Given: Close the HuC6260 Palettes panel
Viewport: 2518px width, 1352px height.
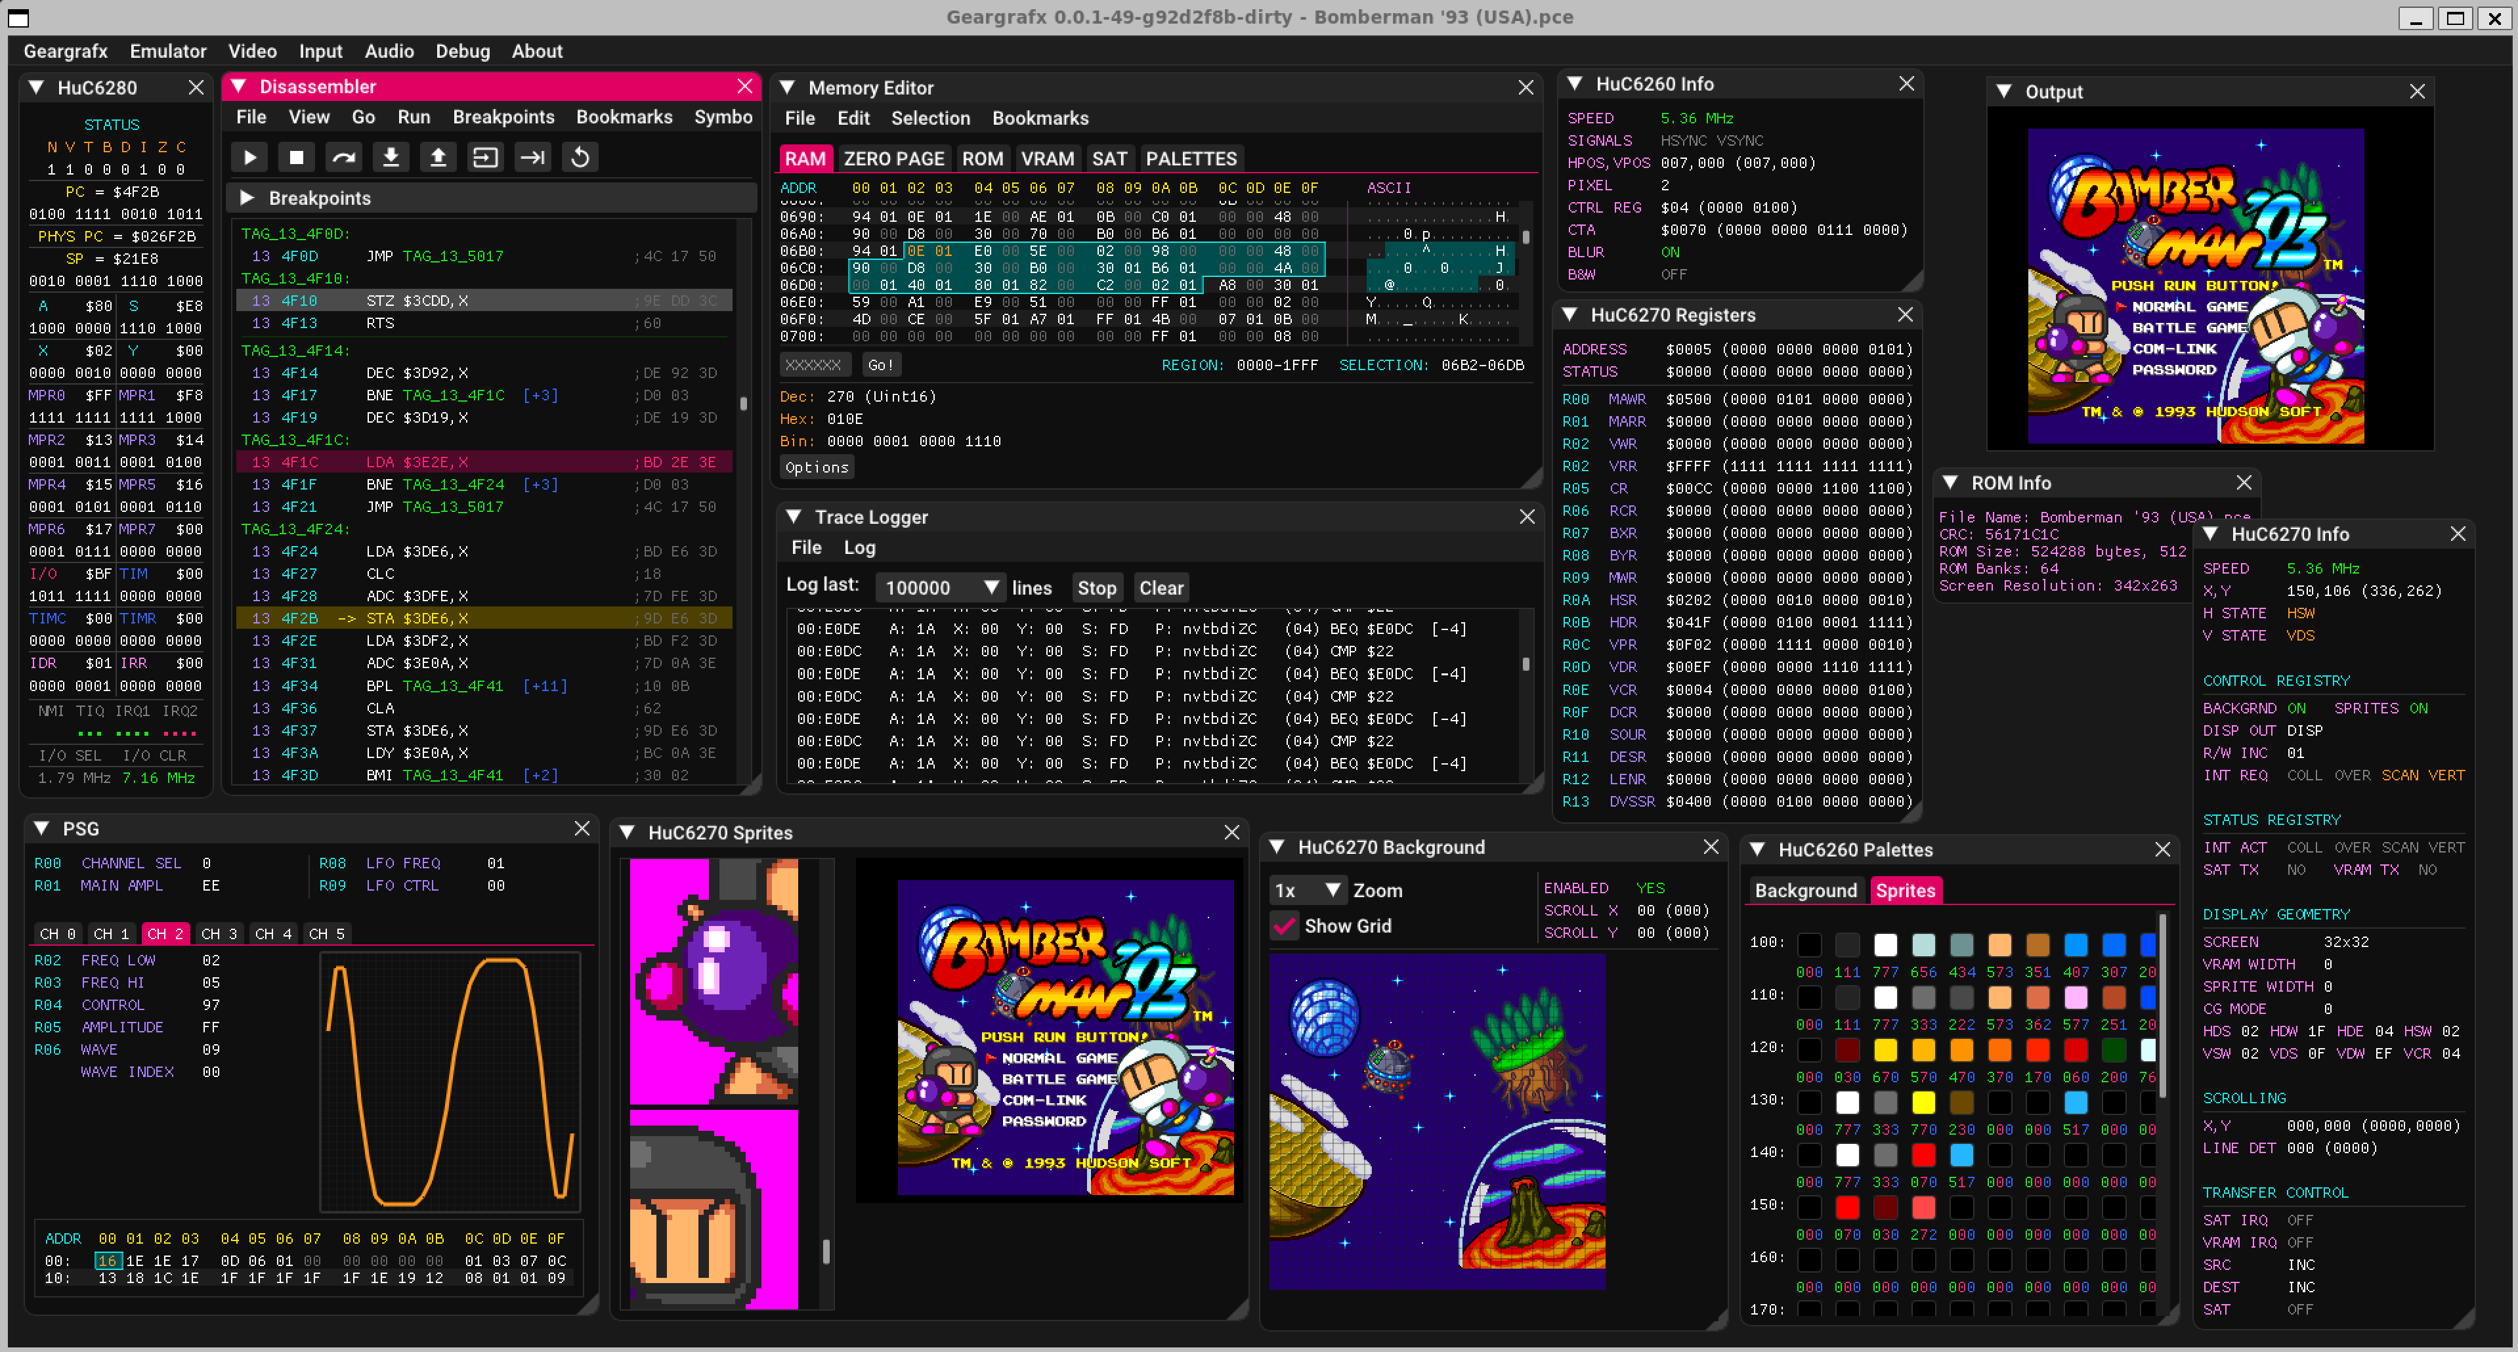Looking at the screenshot, I should coord(2162,849).
